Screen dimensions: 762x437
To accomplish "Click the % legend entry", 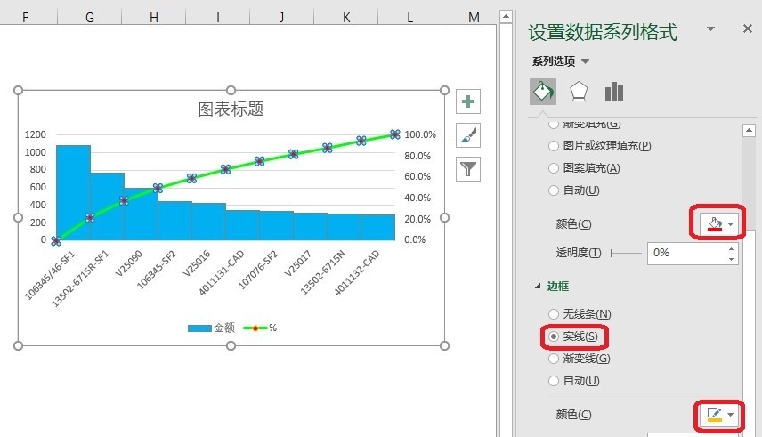I will click(260, 328).
